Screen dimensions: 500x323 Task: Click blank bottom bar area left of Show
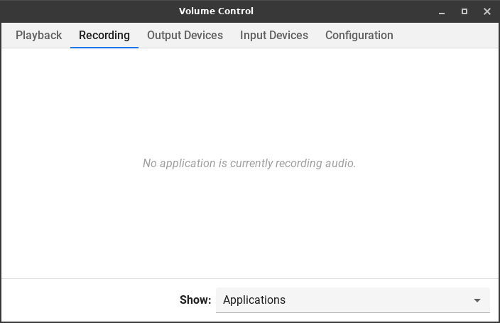[x=85, y=300]
